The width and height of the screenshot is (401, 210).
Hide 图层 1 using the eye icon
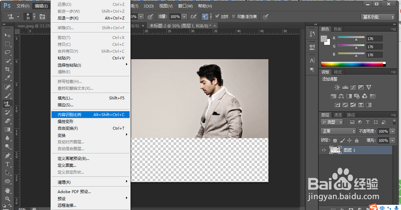[324, 150]
